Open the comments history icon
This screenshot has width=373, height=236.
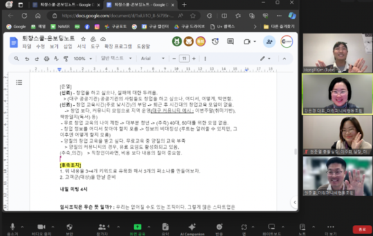(x=230, y=42)
